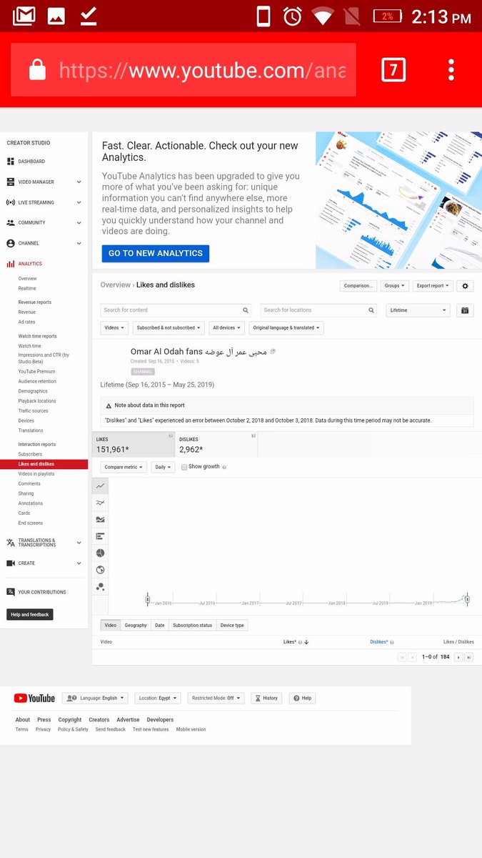Tap the browser URL address bar

[184, 69]
